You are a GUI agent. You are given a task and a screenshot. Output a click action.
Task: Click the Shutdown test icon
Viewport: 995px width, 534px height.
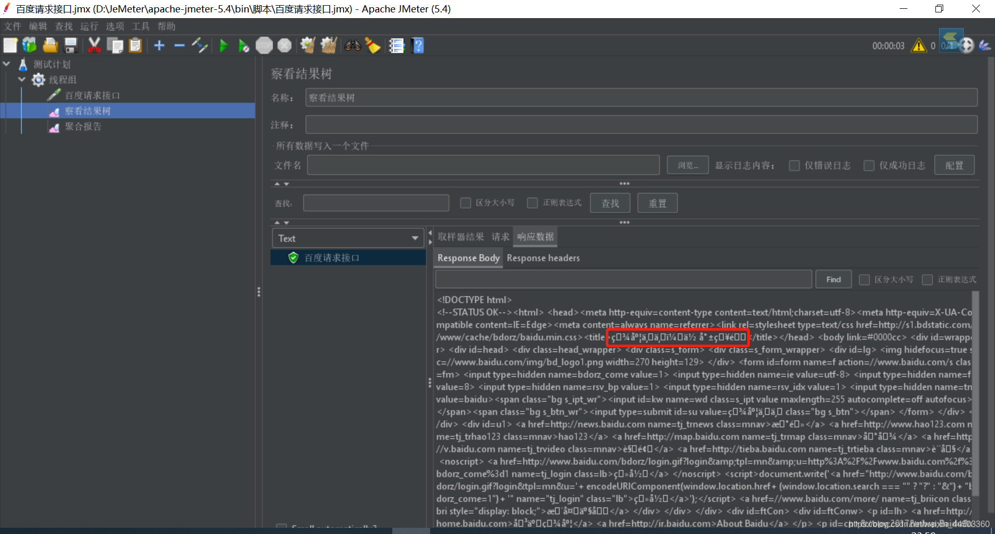coord(285,46)
